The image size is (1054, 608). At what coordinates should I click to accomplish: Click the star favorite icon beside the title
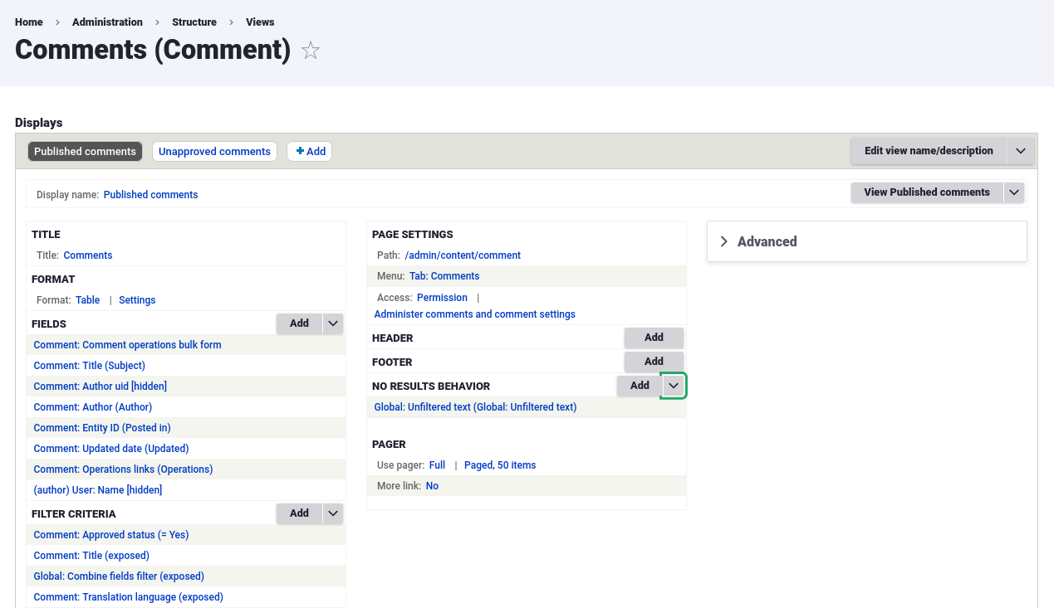coord(311,51)
